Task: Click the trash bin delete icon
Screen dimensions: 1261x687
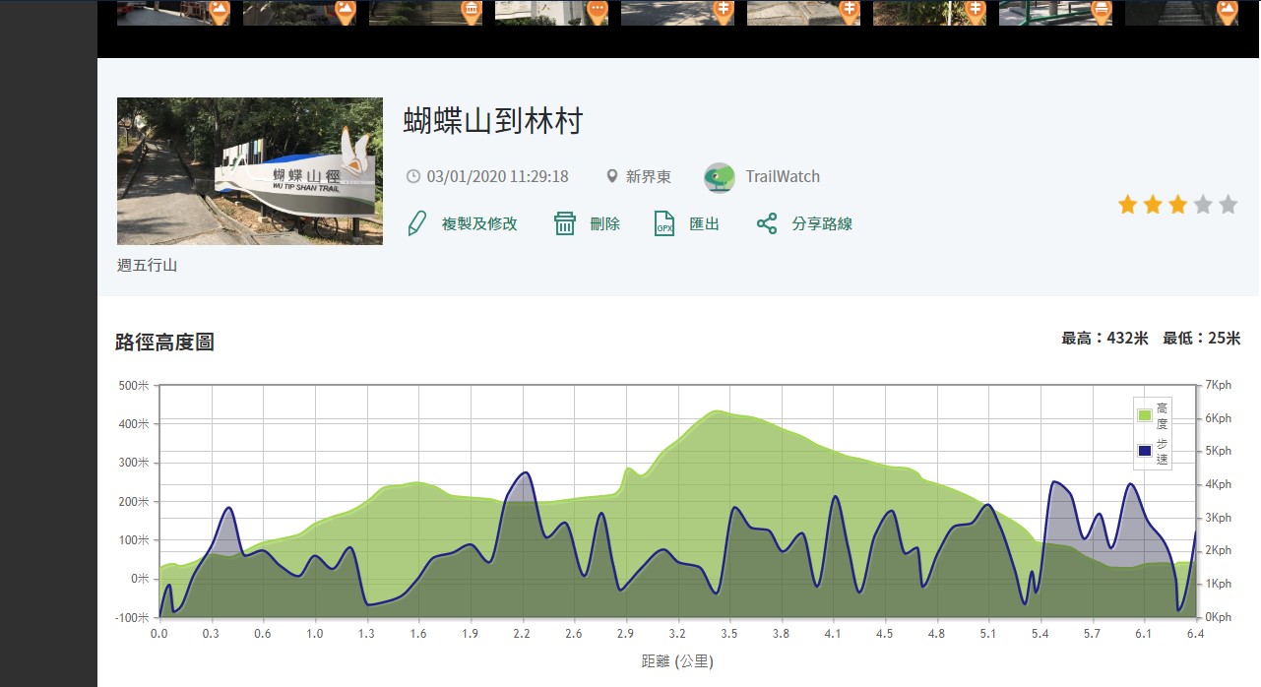Action: [564, 223]
